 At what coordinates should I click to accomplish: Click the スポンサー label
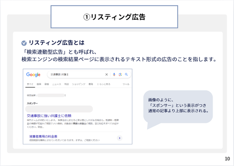point(32,103)
